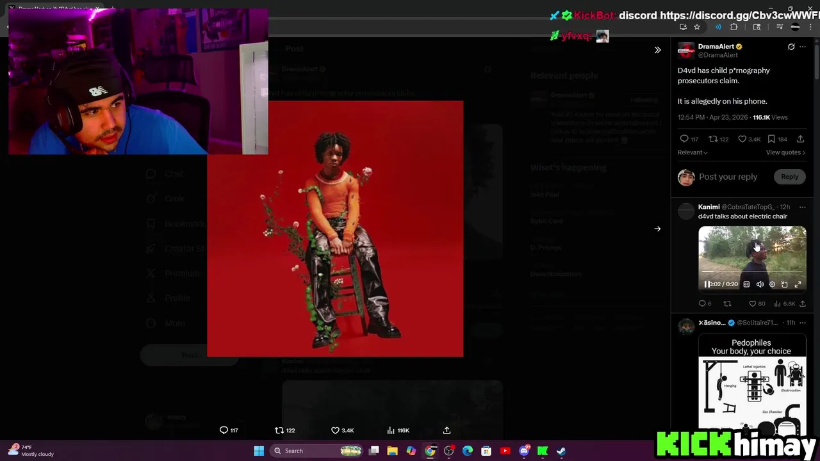Open YouTube app from taskbar
The width and height of the screenshot is (820, 461).
pyautogui.click(x=505, y=451)
